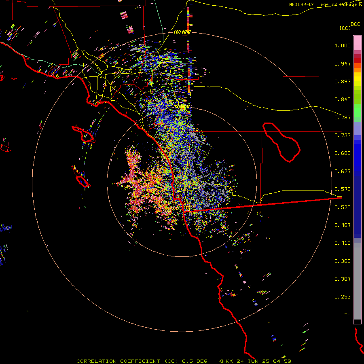Click the radar site at the rings' center

[190, 178]
